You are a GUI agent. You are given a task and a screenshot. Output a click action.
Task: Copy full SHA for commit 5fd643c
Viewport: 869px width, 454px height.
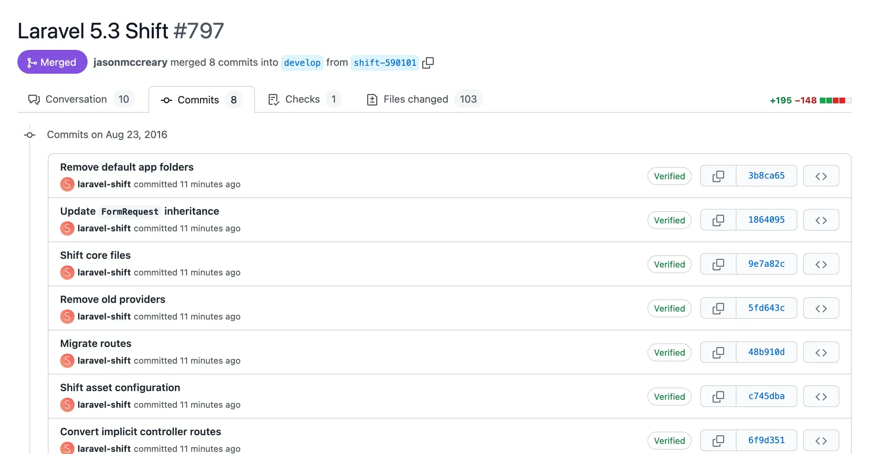(x=718, y=308)
